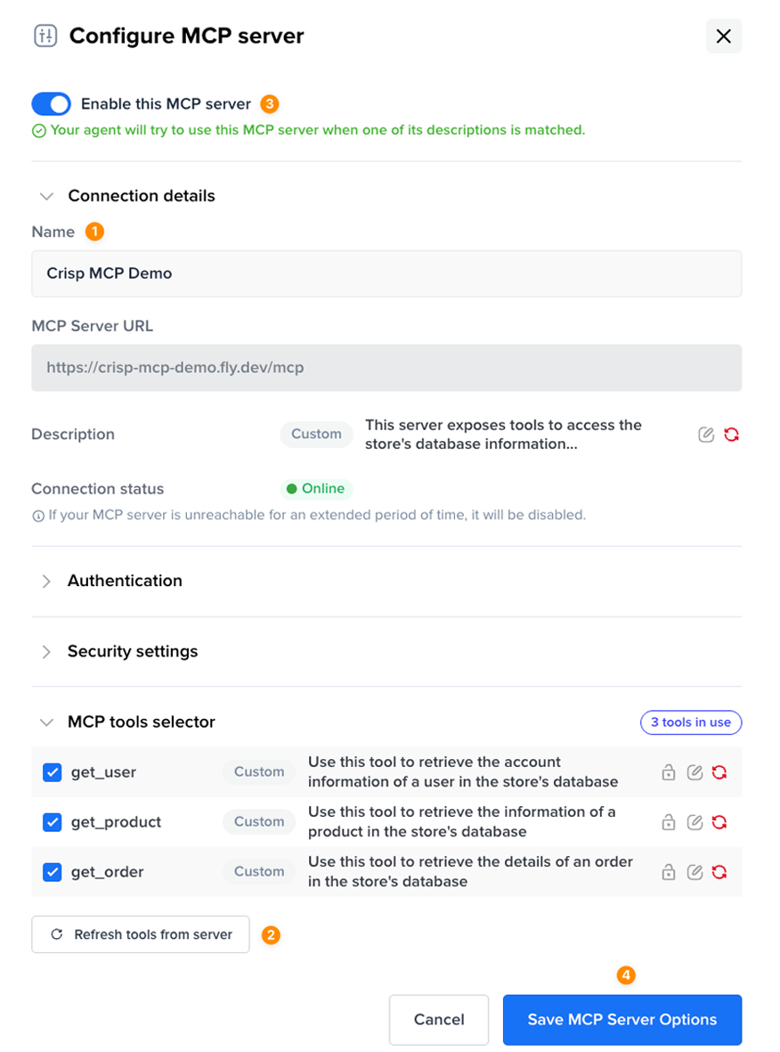This screenshot has height=1052, width=780.
Task: Click the lock icon for get_product
Action: coord(668,822)
